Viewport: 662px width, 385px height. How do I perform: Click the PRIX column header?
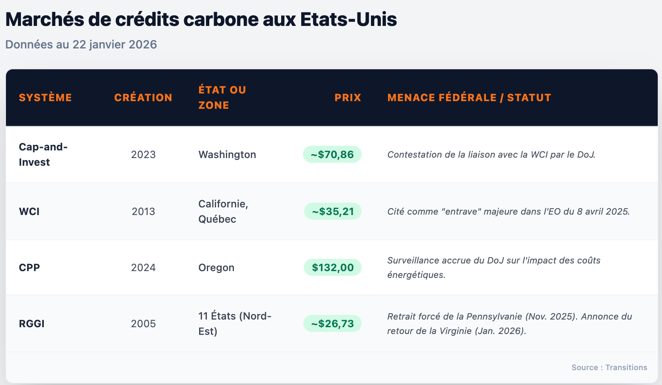[348, 97]
